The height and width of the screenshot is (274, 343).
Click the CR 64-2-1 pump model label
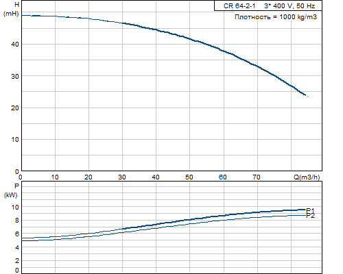point(239,6)
